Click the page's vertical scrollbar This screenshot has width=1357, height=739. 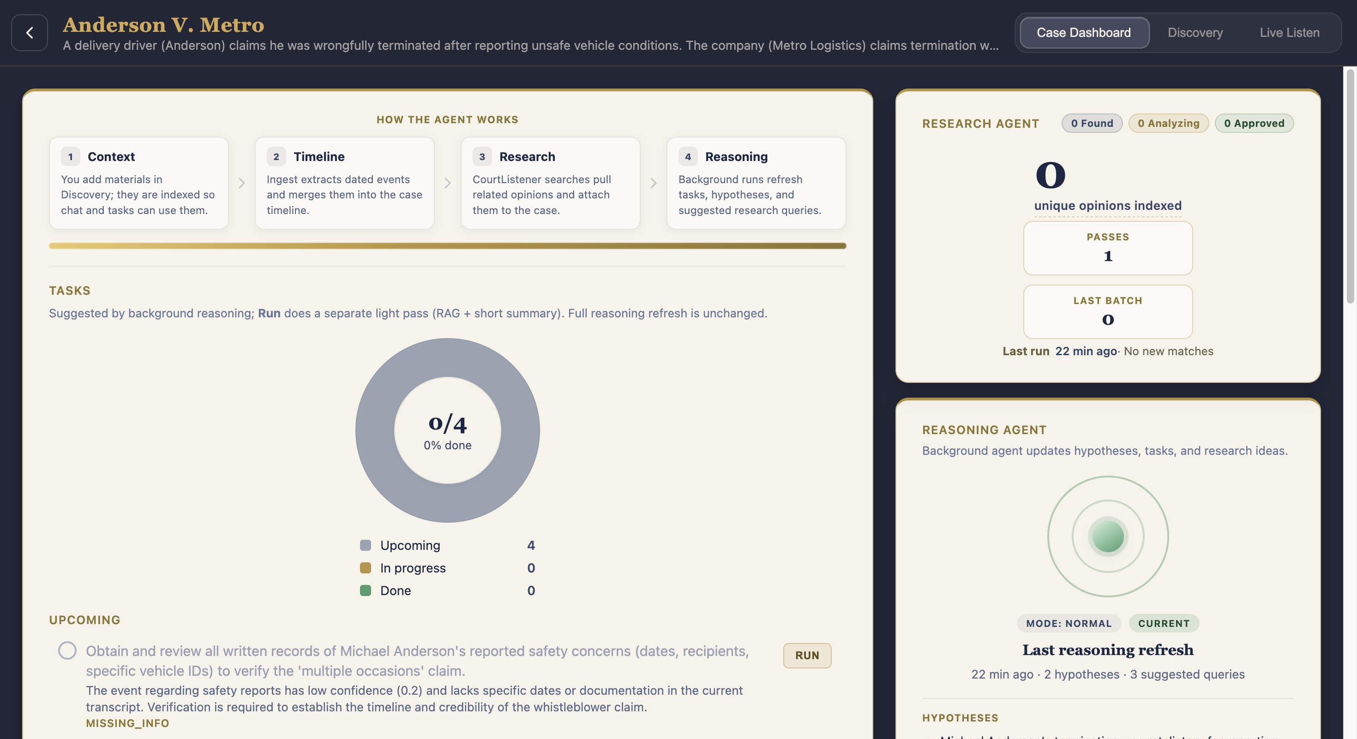[1350, 186]
